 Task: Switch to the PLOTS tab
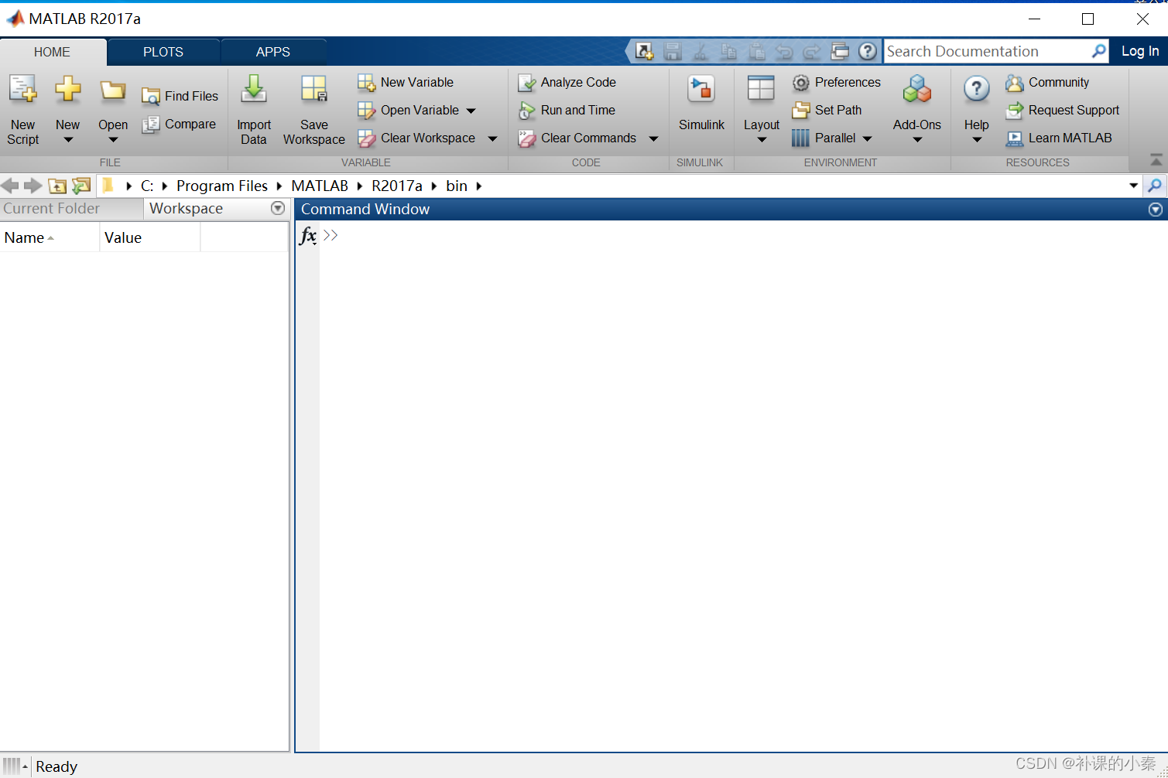tap(163, 52)
